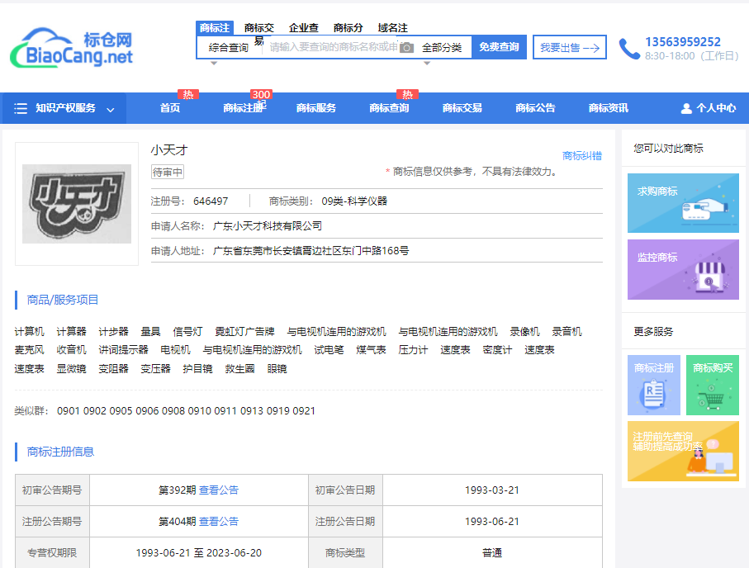This screenshot has height=568, width=749.
Task: Open the 监控商标 banner card
Action: click(x=683, y=269)
